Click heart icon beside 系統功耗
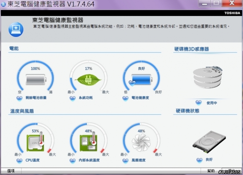The width and height of the screenshot is (243, 175). 73,98
